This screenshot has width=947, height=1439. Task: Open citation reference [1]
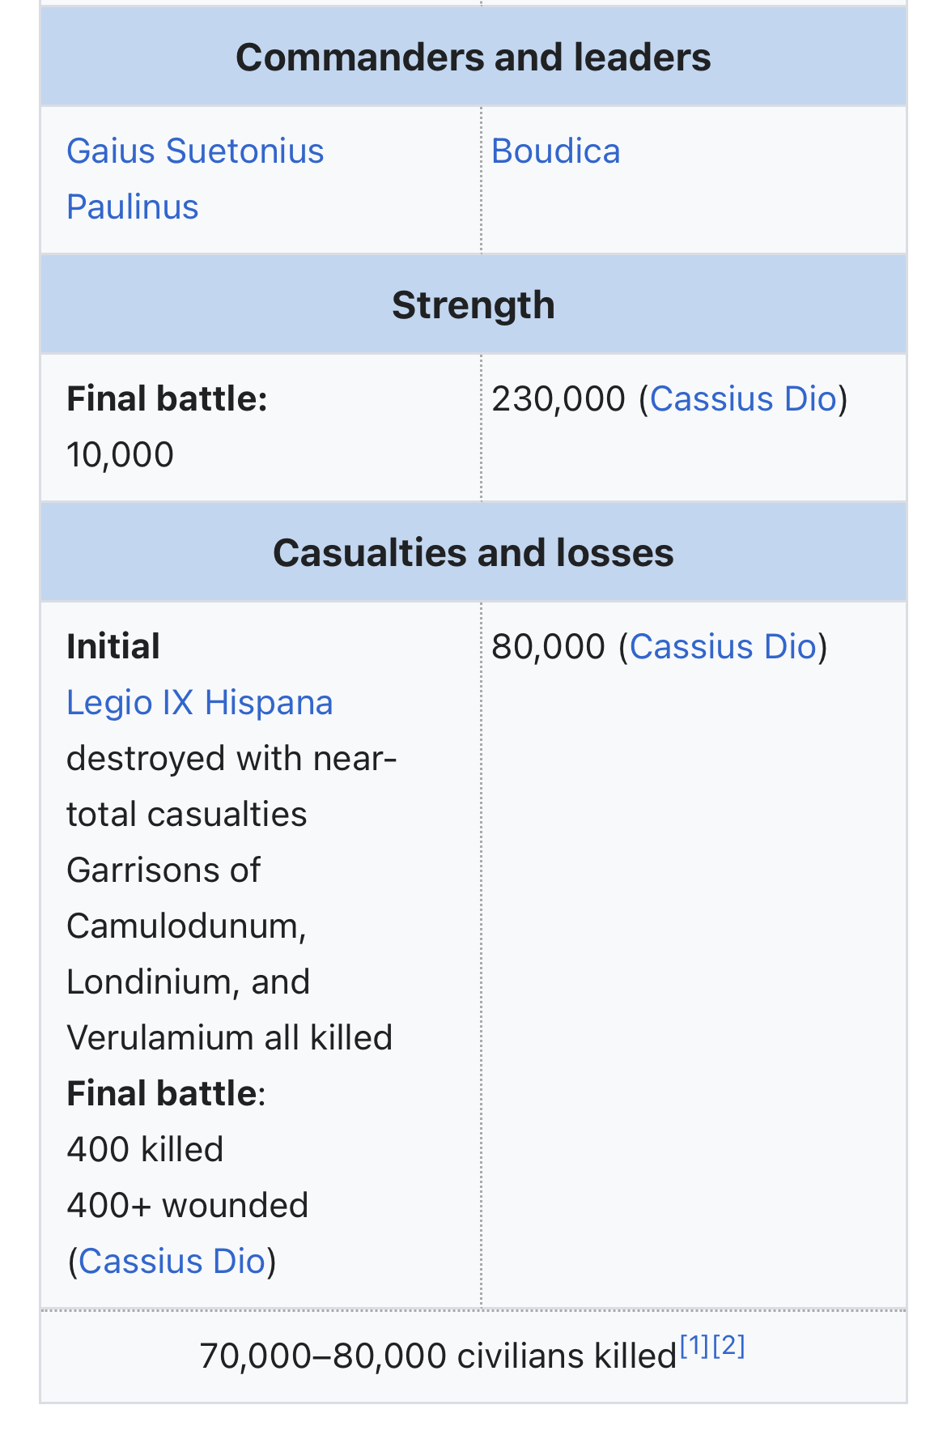694,1346
